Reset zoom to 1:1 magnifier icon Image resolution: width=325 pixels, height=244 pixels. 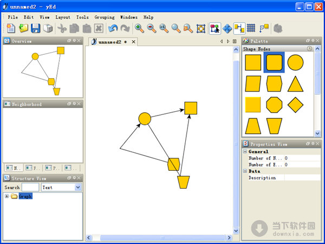(164, 28)
